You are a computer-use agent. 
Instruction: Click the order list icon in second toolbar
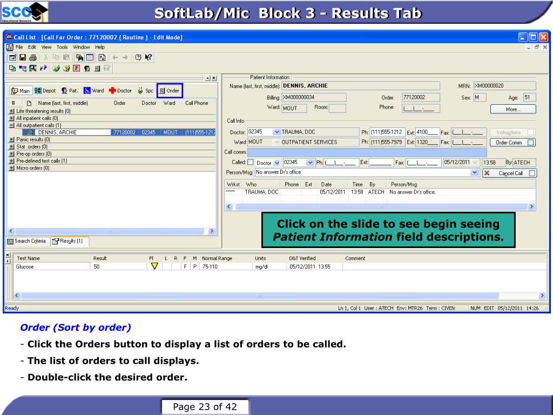tap(97, 69)
